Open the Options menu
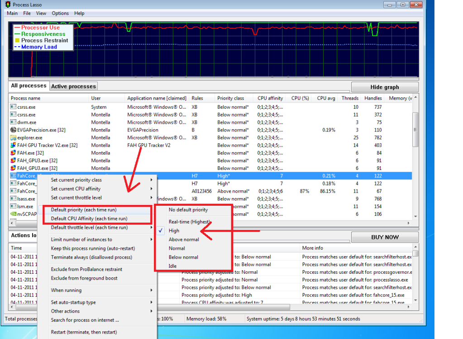Image resolution: width=463 pixels, height=339 pixels. click(x=60, y=14)
